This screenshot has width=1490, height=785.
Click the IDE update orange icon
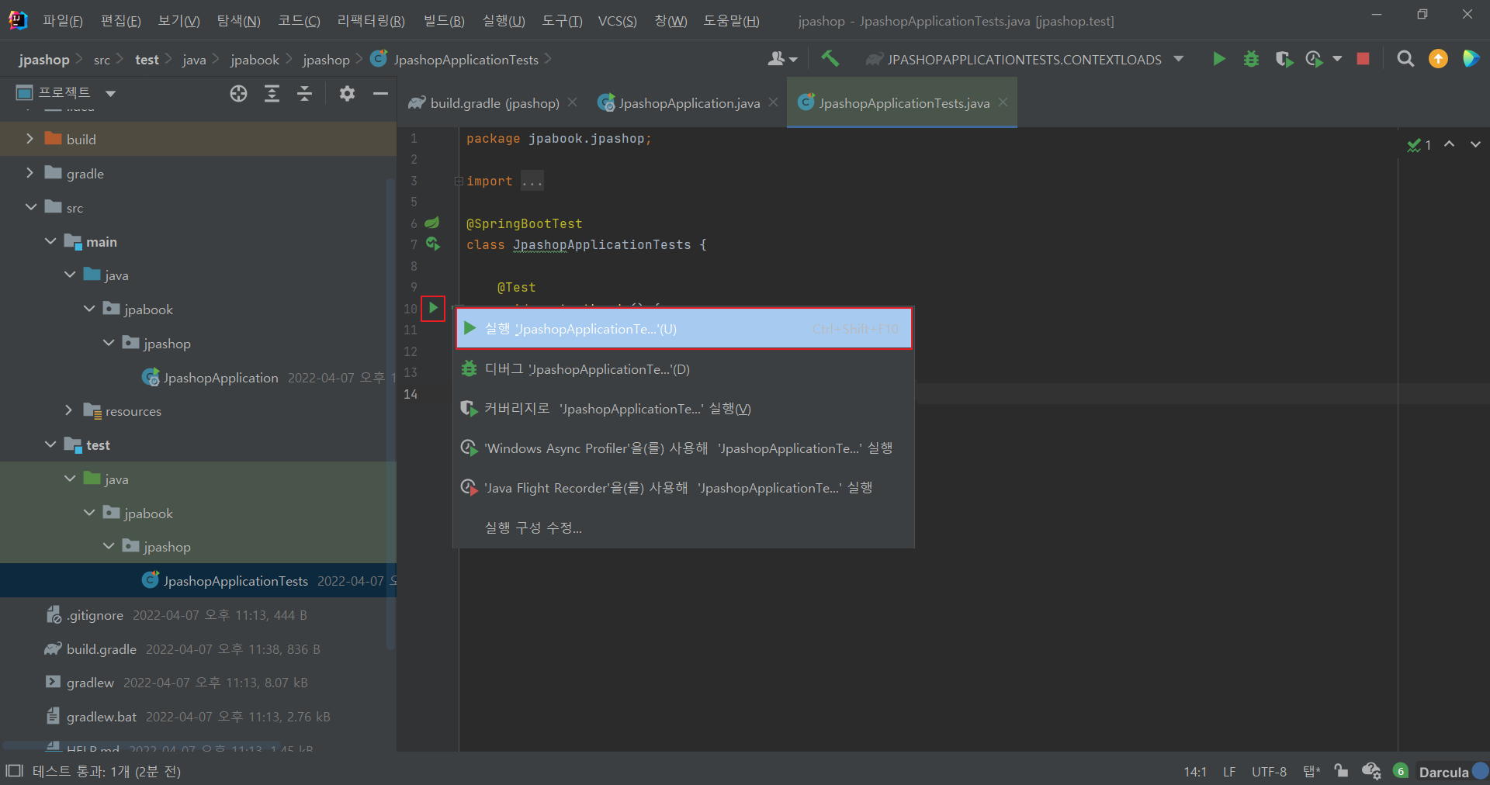coord(1438,59)
